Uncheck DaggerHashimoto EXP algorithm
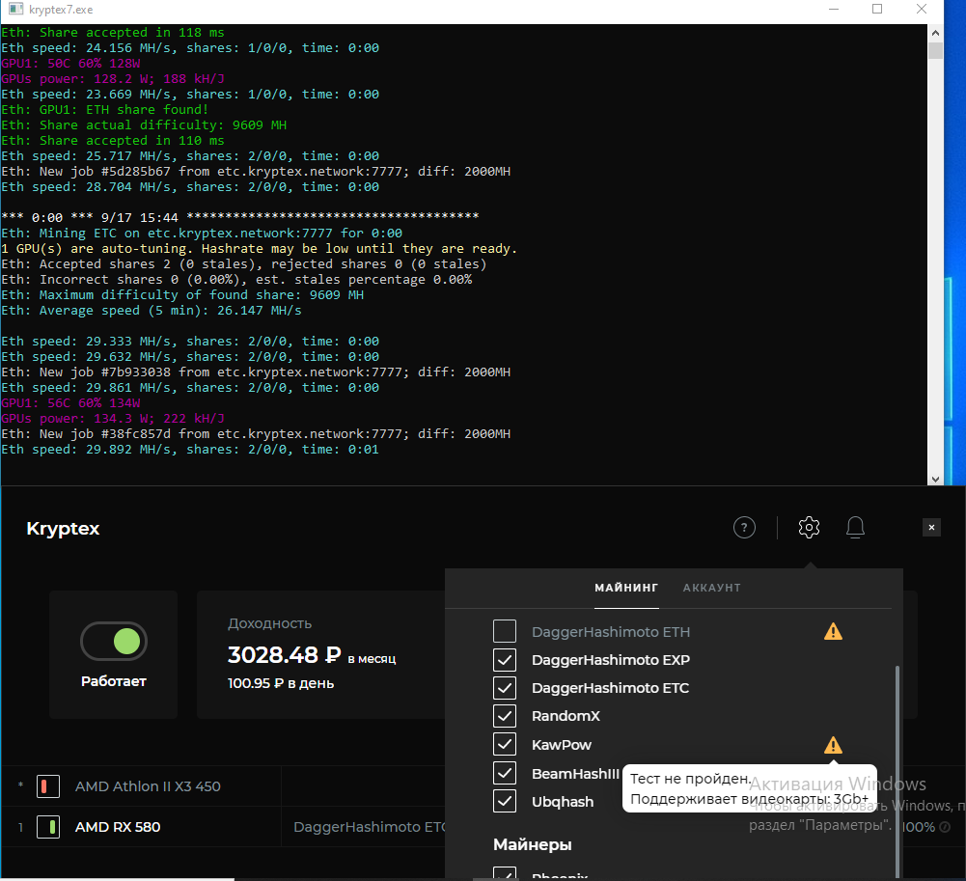This screenshot has width=966, height=881. click(x=505, y=660)
